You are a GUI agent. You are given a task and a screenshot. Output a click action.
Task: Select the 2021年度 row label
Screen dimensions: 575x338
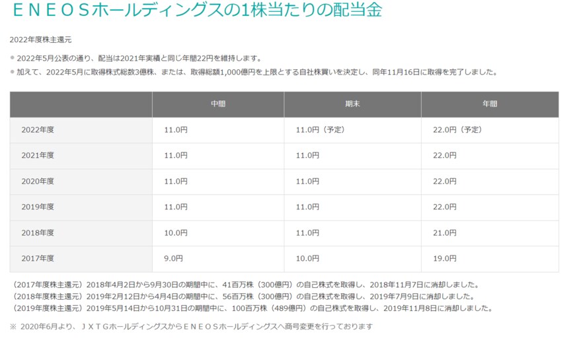(38, 156)
